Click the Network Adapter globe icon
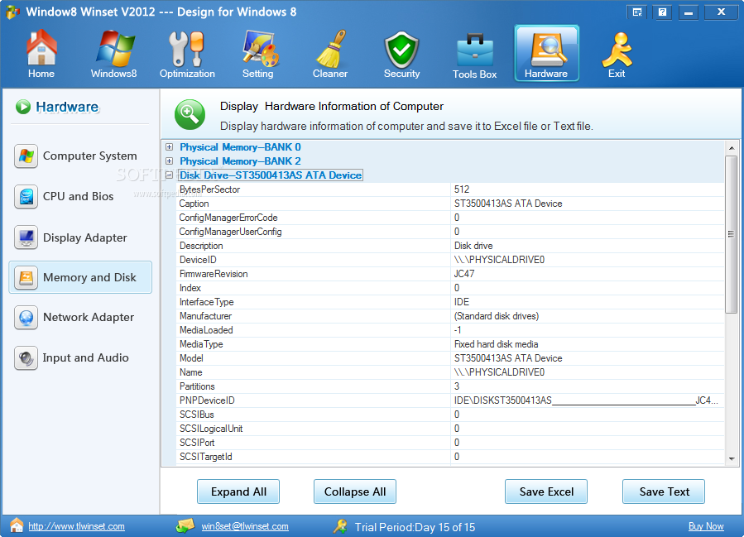 pos(26,318)
